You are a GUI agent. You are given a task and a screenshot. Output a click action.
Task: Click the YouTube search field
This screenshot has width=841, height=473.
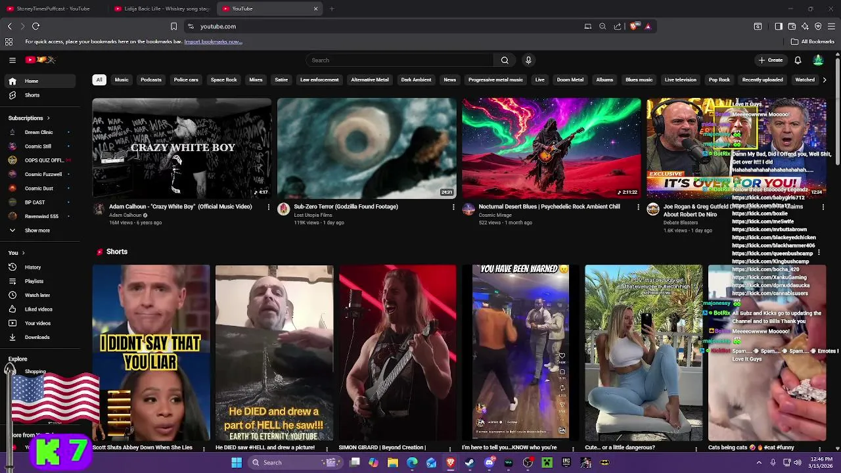[x=399, y=60]
